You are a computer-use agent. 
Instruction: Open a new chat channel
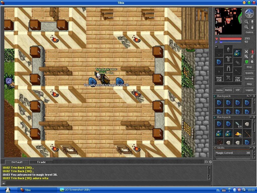coord(206,162)
